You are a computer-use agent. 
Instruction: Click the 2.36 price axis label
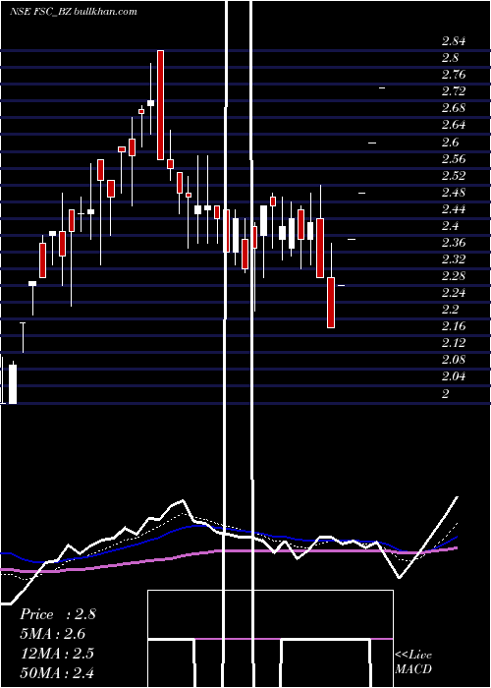454,243
